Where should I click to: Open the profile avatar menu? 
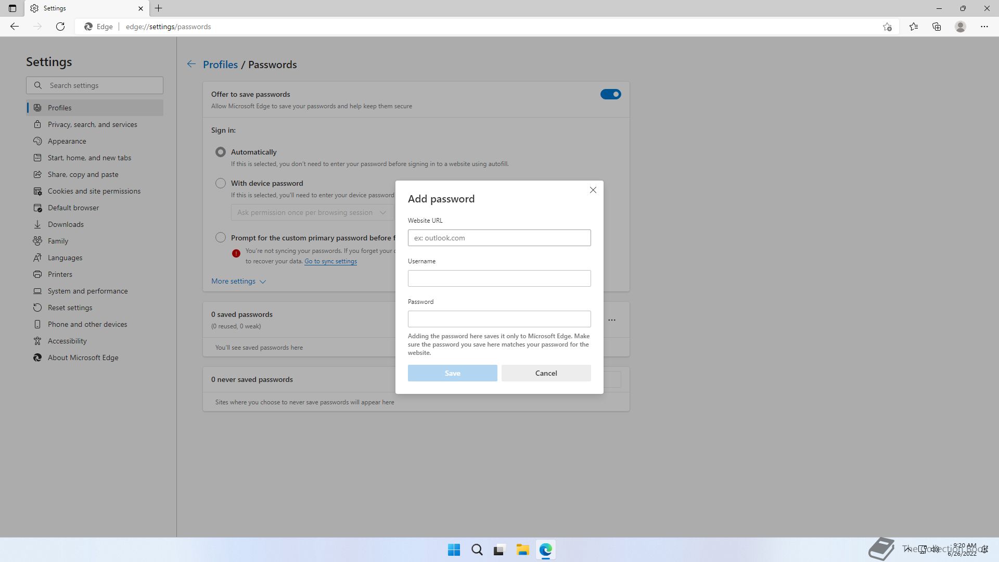[x=960, y=27]
